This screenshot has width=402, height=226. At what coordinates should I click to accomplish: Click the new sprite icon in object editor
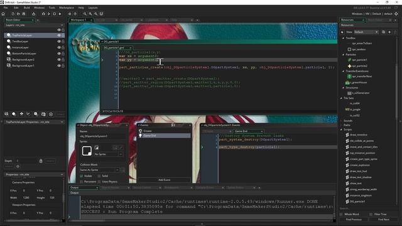(x=97, y=148)
